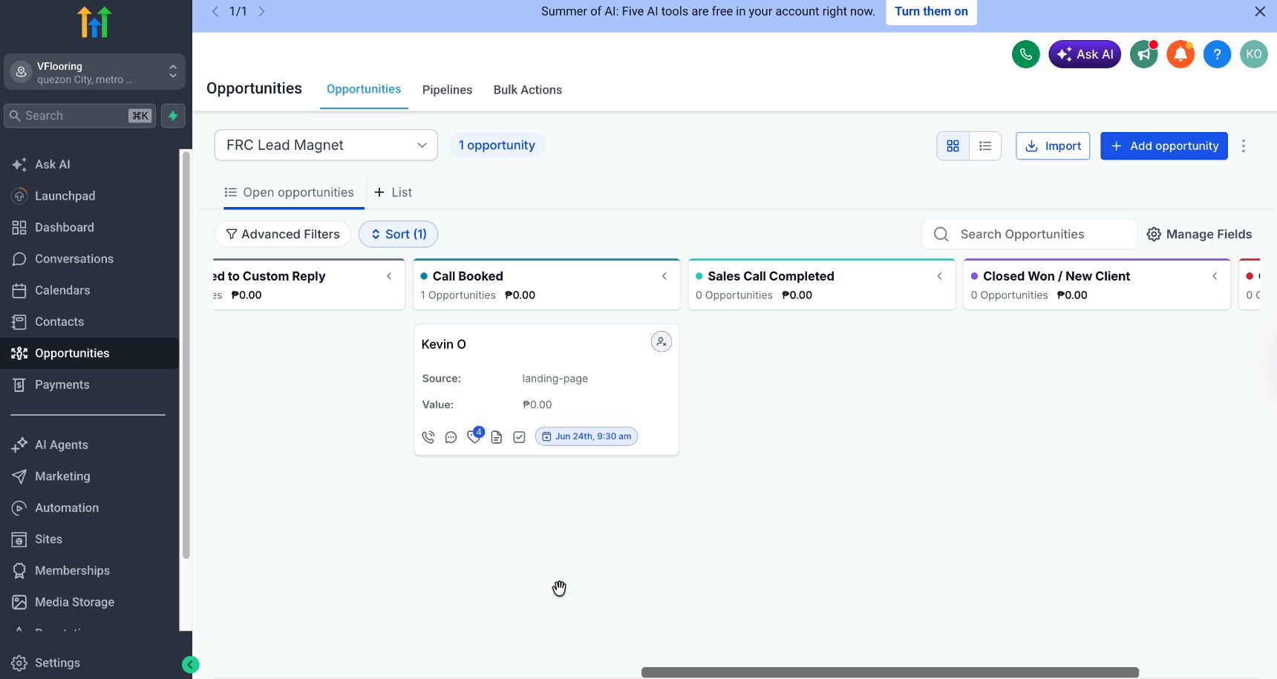1277x679 pixels.
Task: Collapse the Sales Call Completed column
Action: (940, 276)
